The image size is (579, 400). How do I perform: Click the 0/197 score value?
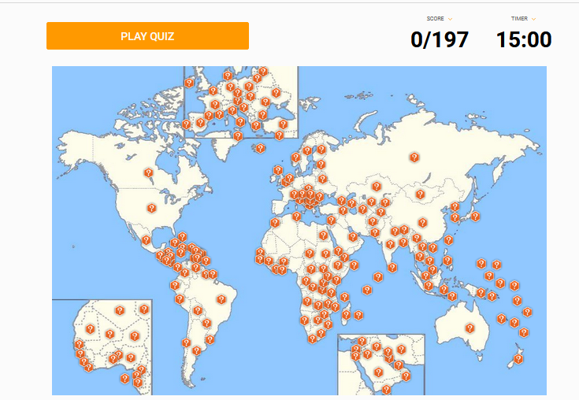pyautogui.click(x=440, y=39)
